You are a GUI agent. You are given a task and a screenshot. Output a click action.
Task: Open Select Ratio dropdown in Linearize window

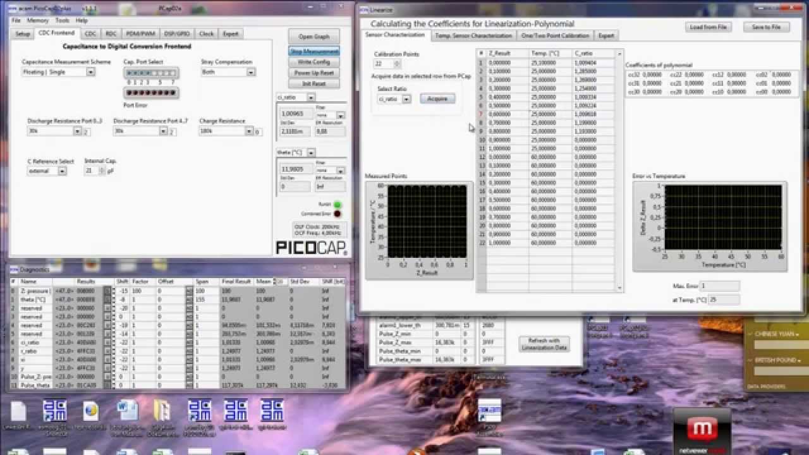[x=406, y=99]
